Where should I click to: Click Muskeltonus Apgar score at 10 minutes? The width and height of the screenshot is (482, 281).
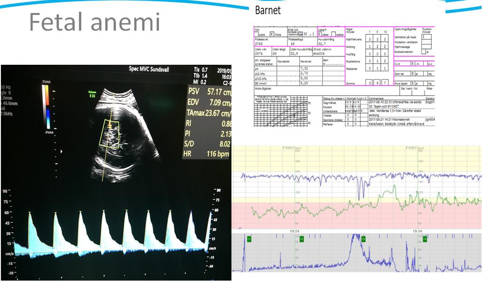coord(385,60)
